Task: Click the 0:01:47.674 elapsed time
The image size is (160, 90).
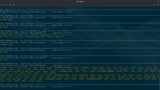Action: click(57, 87)
